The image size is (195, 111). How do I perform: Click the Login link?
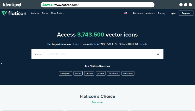[x=173, y=13]
